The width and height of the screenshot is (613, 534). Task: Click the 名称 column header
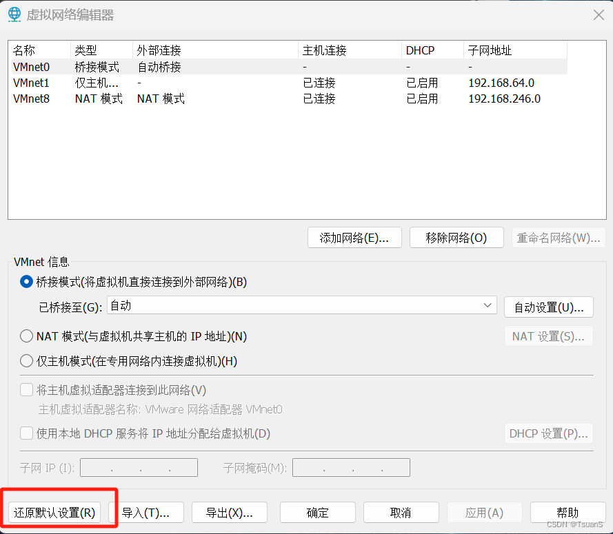click(41, 50)
